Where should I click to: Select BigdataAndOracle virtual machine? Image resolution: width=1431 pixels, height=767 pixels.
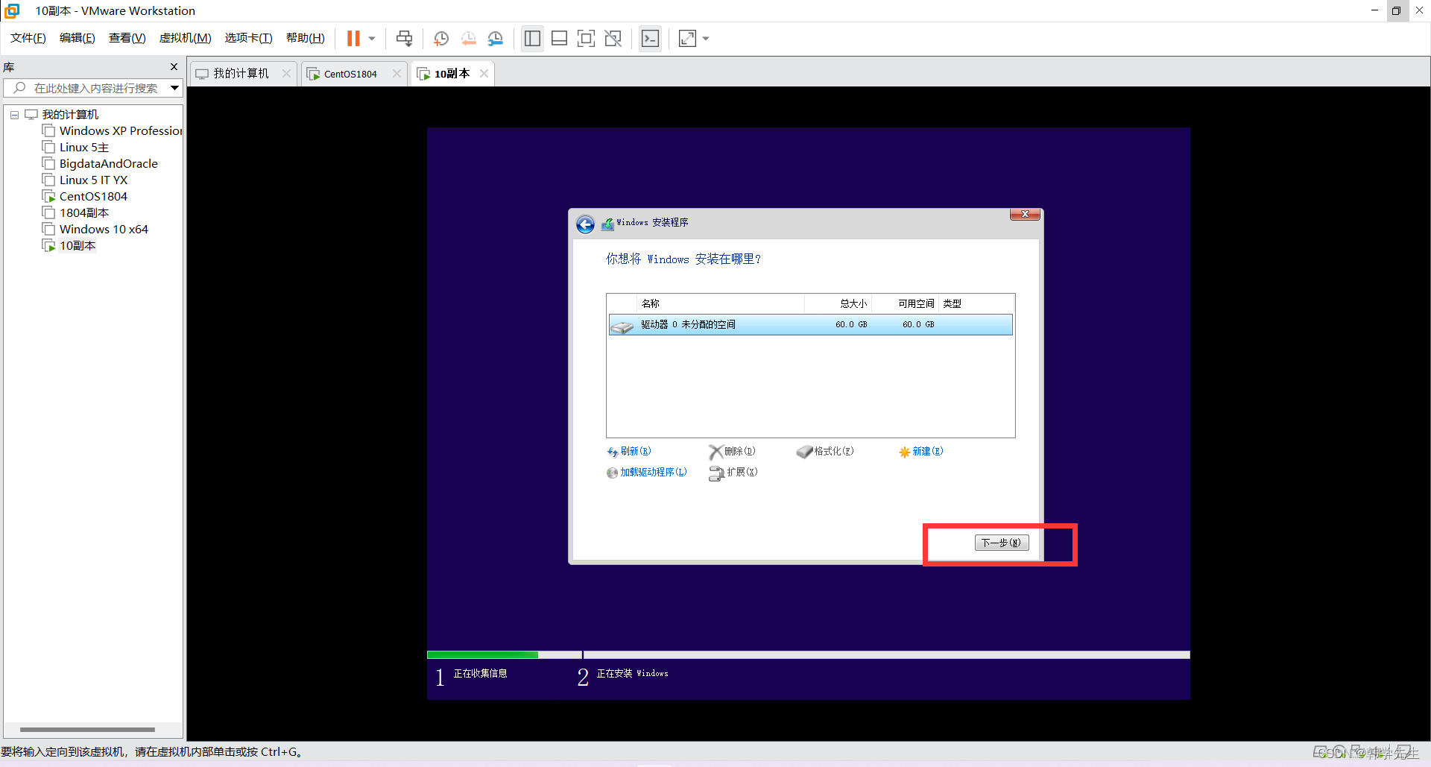(101, 163)
